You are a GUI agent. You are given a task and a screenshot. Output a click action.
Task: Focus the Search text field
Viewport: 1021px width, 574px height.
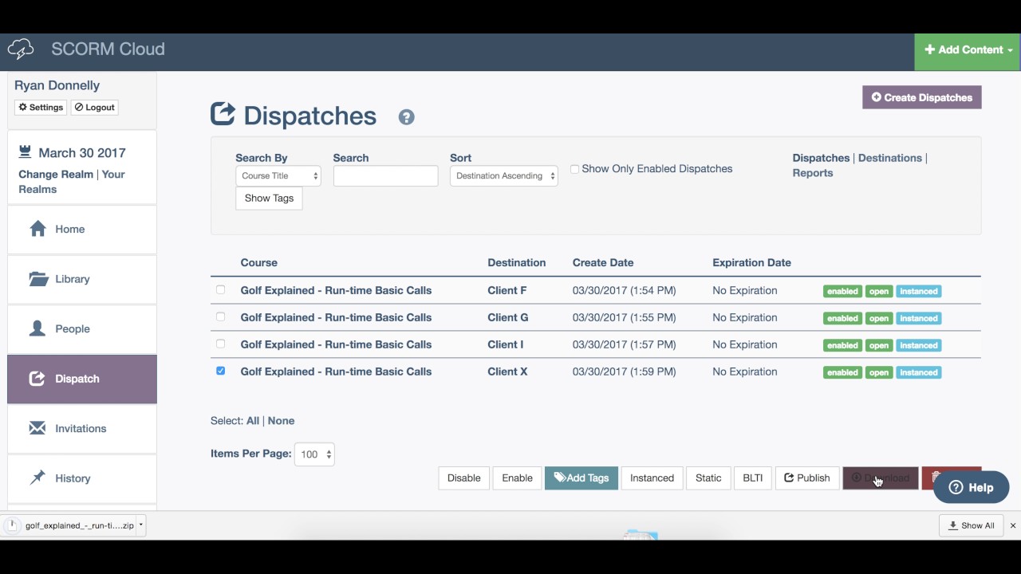coord(385,176)
